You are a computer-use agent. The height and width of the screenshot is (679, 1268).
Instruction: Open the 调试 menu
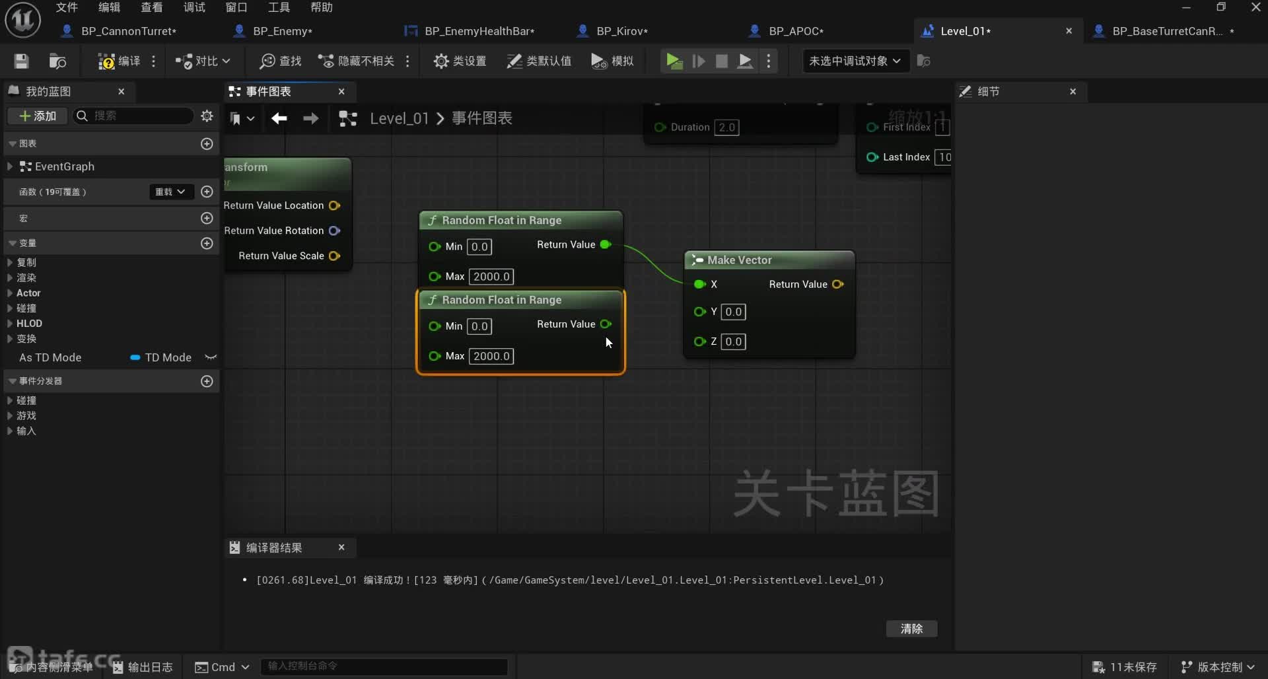point(194,7)
